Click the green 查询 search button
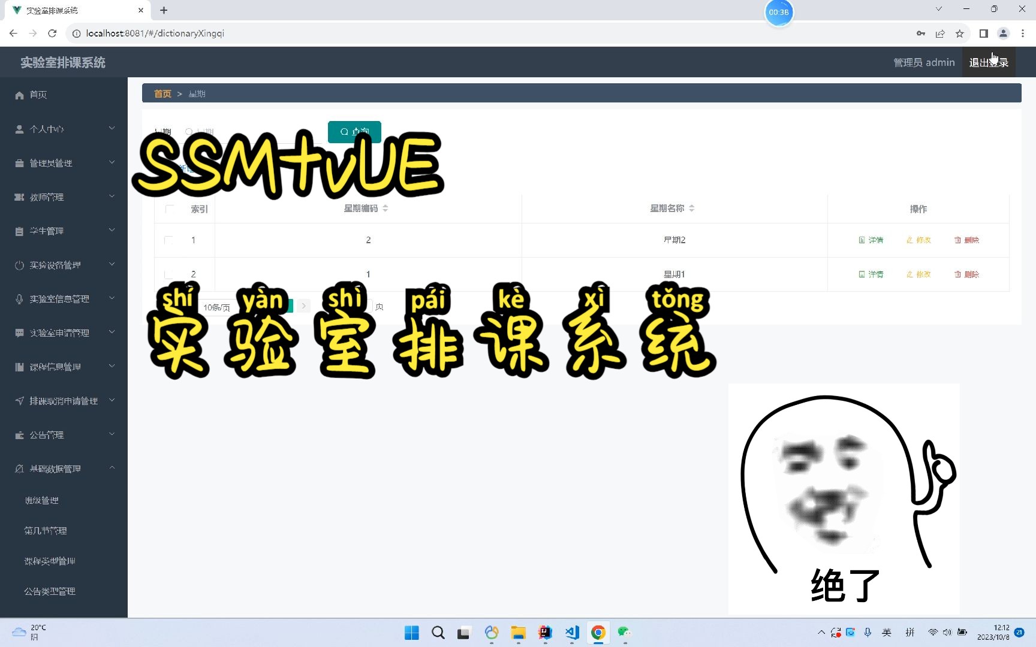The image size is (1036, 647). click(x=354, y=132)
